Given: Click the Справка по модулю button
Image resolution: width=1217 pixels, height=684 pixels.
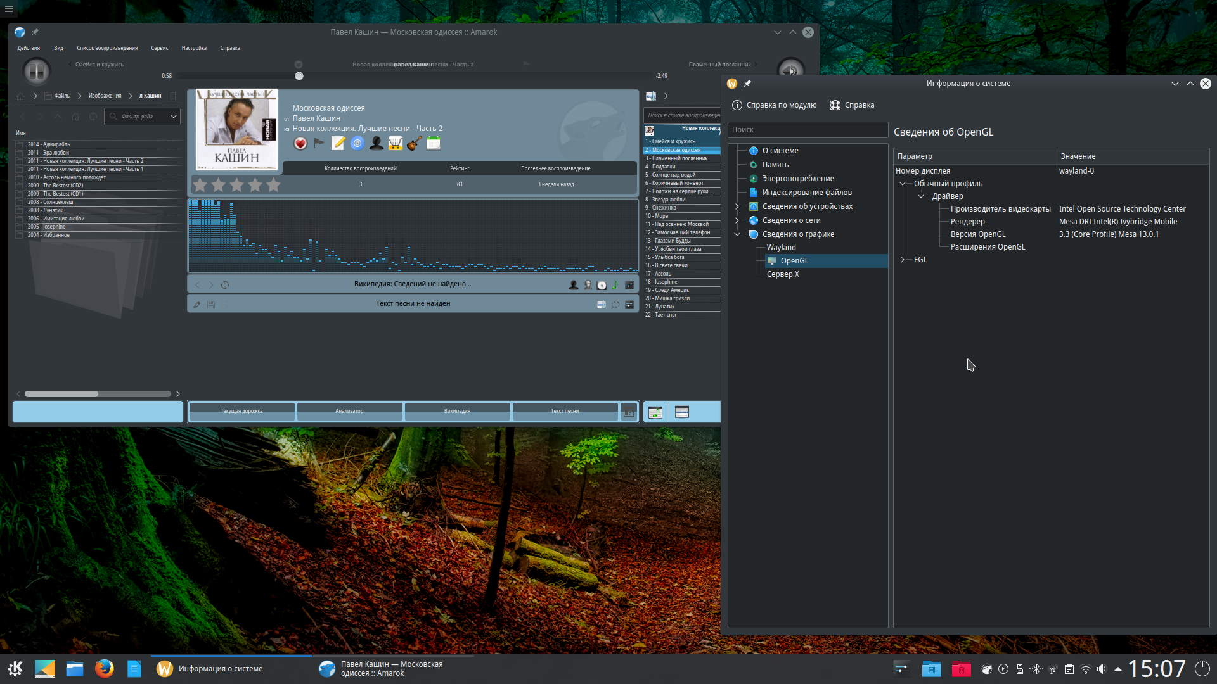Looking at the screenshot, I should 774,105.
